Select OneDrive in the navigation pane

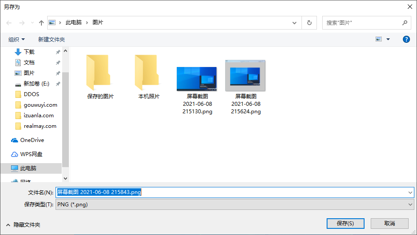[32, 140]
